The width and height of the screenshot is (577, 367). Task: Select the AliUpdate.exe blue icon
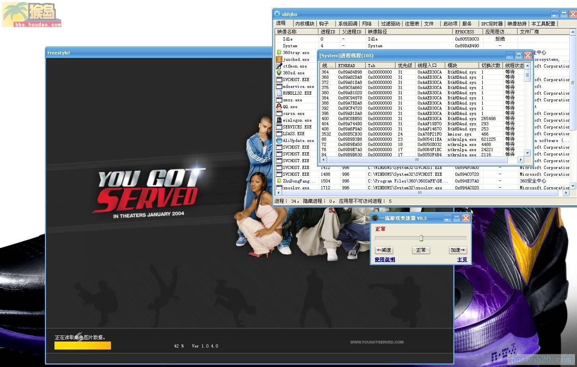[279, 140]
